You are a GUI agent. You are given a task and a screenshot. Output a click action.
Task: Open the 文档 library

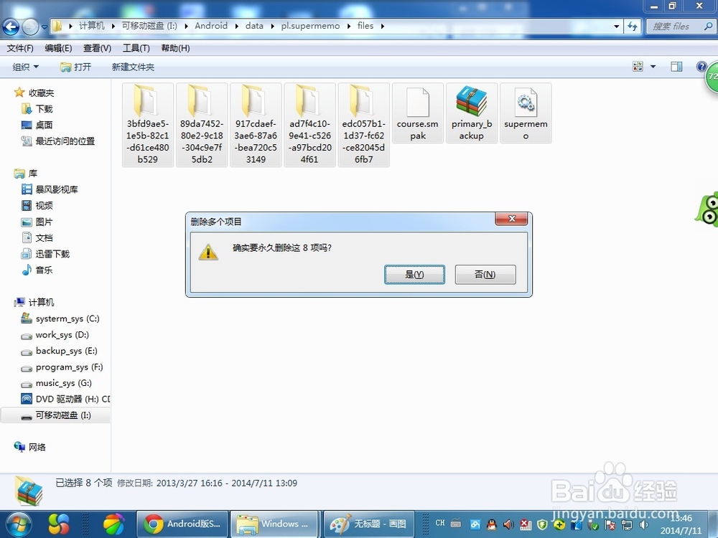click(x=44, y=238)
